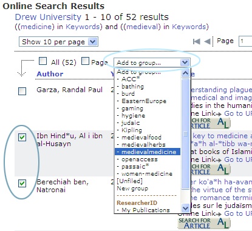Click Search for Article button in Berechiah row
The image size is (252, 231).
pyautogui.click(x=204, y=223)
